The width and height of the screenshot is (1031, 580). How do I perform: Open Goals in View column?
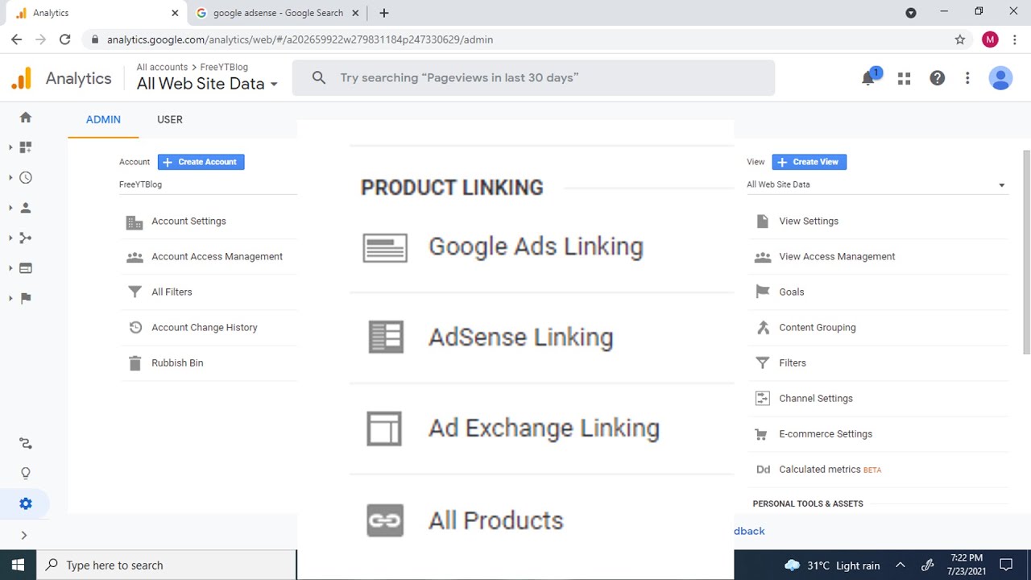pos(792,292)
